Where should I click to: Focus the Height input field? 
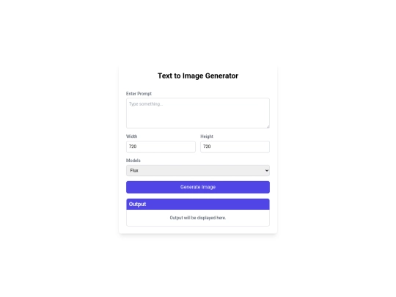pyautogui.click(x=235, y=147)
